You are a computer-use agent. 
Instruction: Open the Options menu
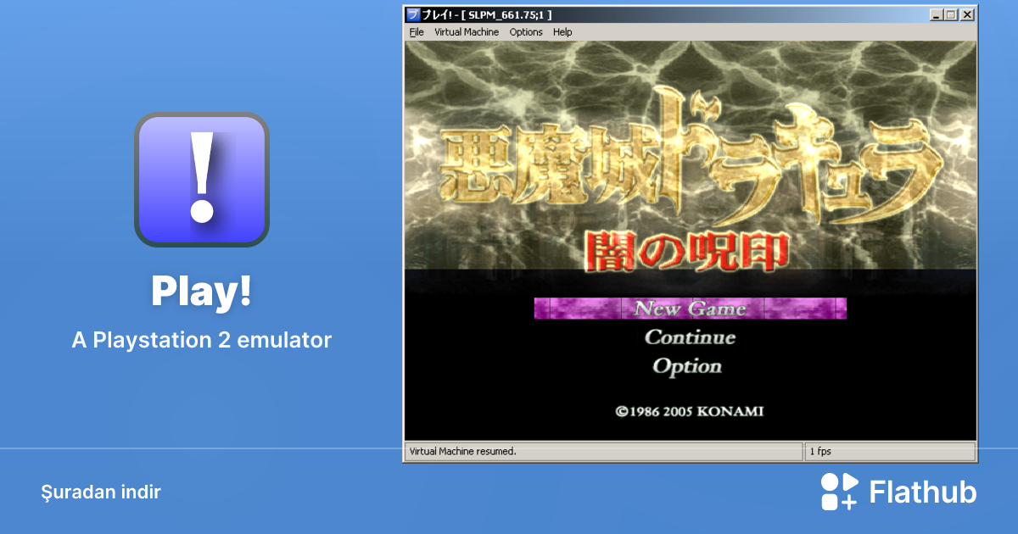pos(526,32)
